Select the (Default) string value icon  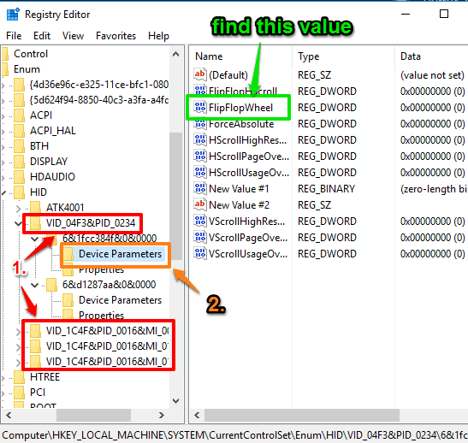point(199,74)
